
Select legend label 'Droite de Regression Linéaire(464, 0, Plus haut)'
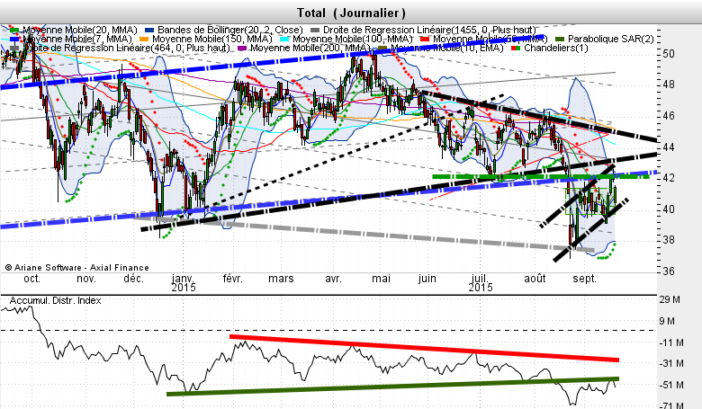[x=126, y=48]
